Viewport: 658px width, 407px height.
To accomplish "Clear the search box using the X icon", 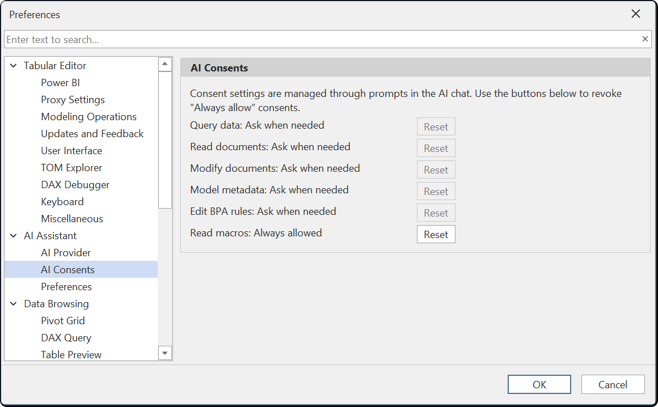I will (645, 39).
